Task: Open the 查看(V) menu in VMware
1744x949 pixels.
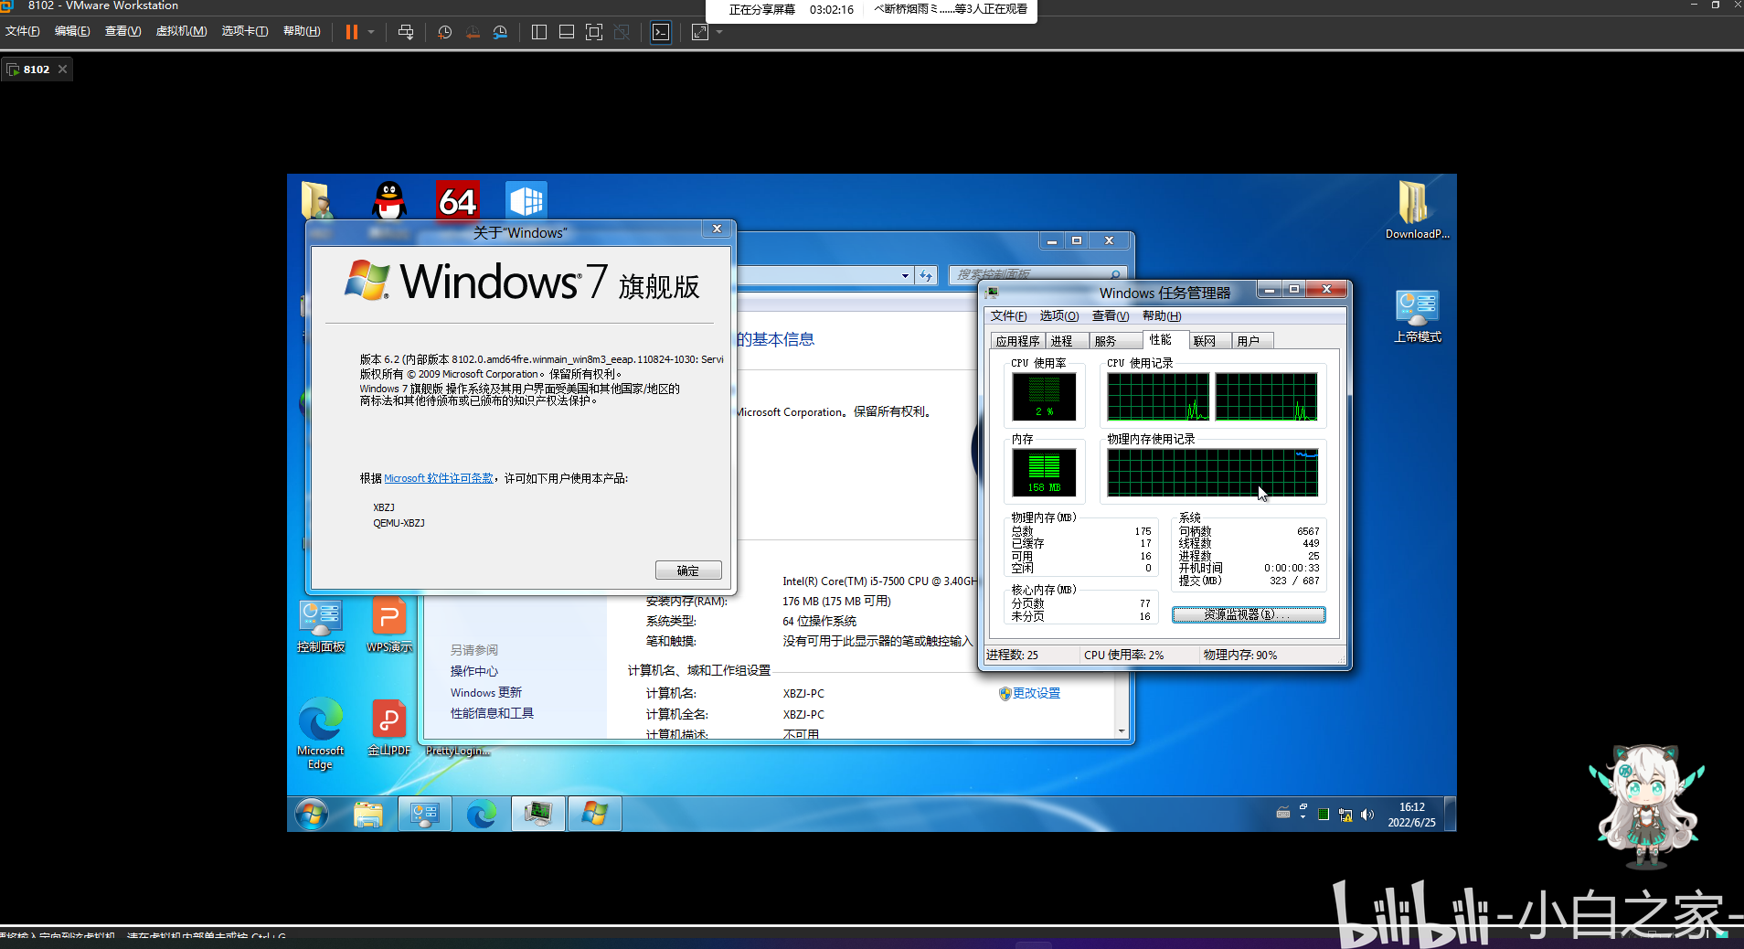Action: point(122,31)
